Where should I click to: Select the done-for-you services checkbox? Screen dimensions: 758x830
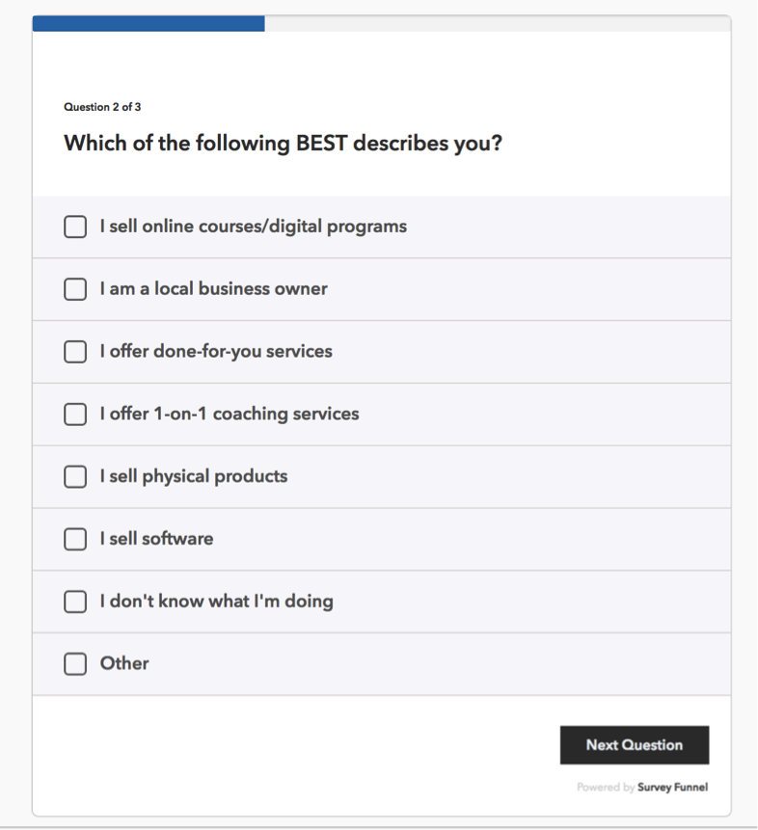(x=75, y=352)
